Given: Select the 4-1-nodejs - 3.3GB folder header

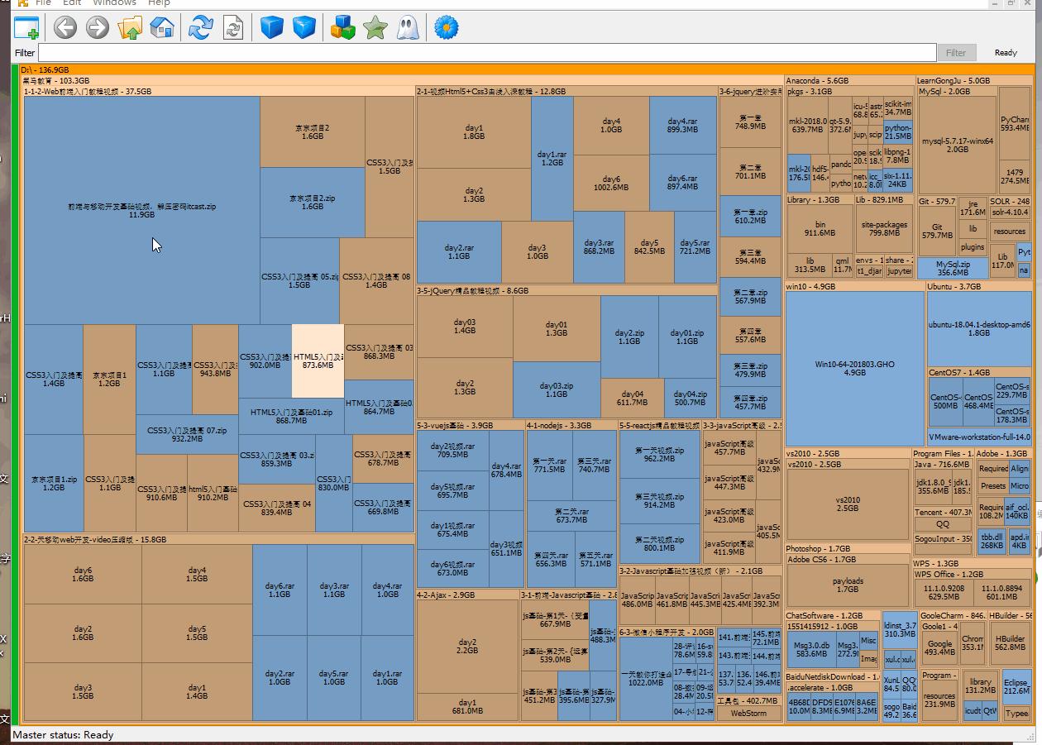Looking at the screenshot, I should tap(571, 425).
